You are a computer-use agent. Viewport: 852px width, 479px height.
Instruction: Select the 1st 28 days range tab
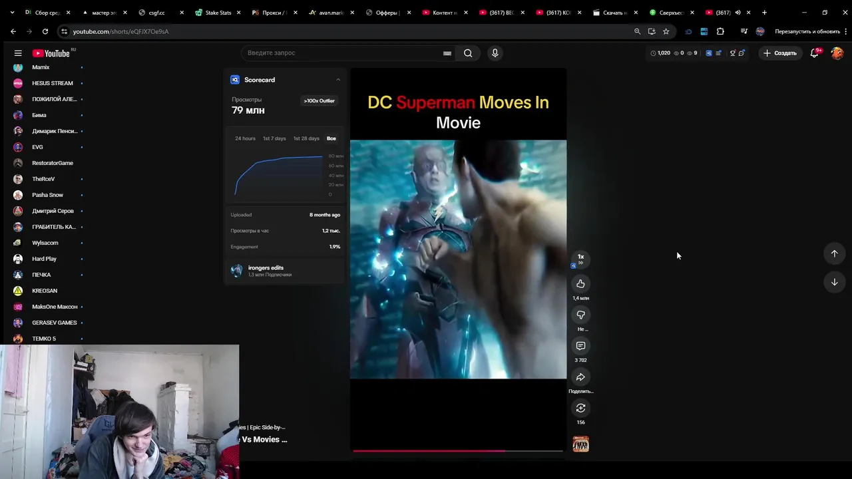(x=306, y=138)
